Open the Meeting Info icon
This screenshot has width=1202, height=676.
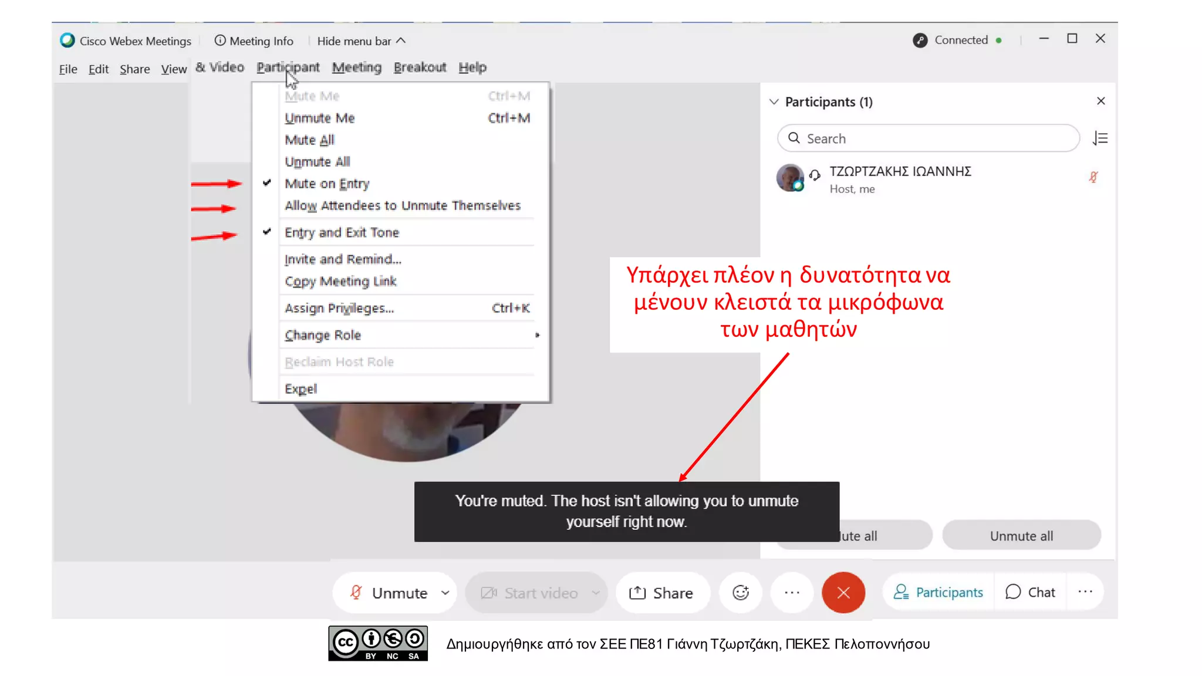pyautogui.click(x=220, y=40)
